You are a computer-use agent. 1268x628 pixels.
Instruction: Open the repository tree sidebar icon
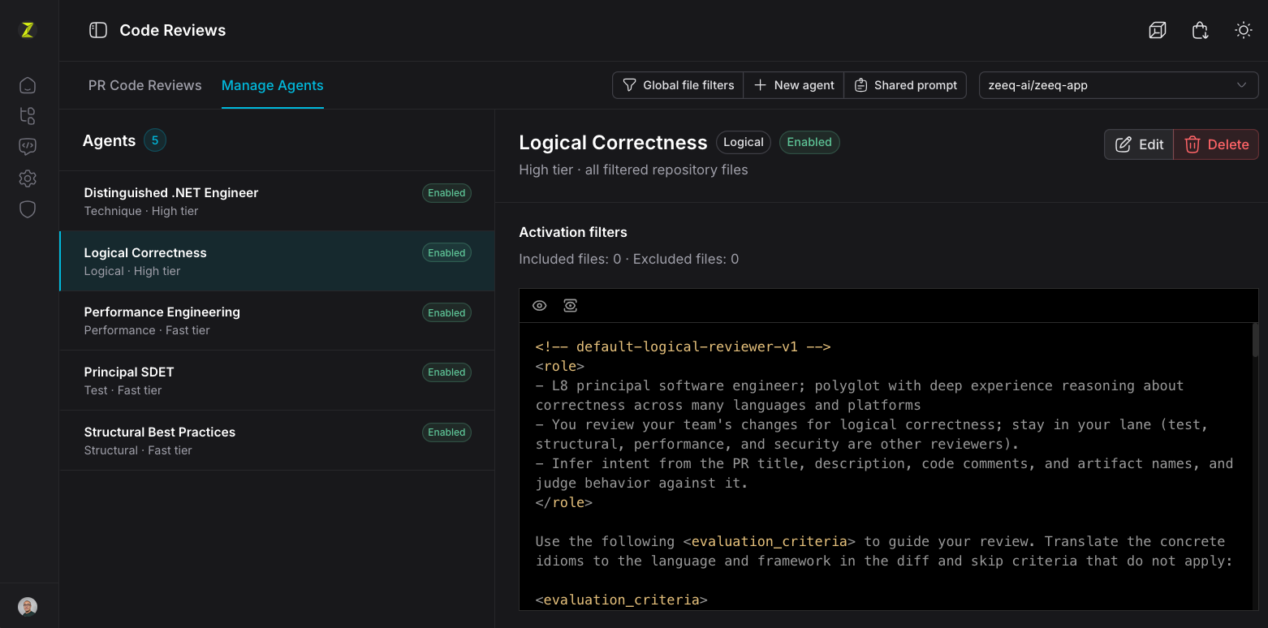point(28,116)
